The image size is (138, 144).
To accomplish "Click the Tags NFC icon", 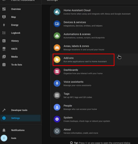I will pyautogui.click(x=57, y=95).
